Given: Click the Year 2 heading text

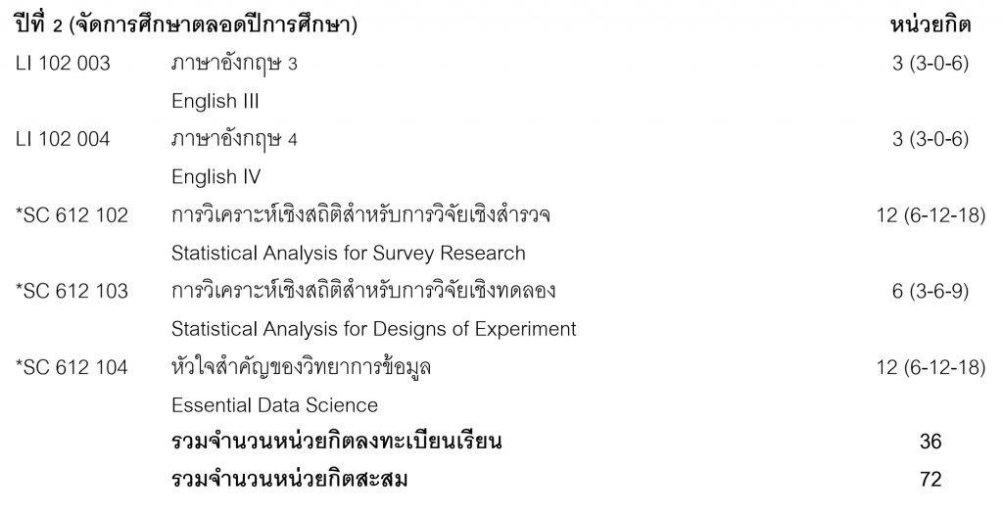Looking at the screenshot, I should (x=185, y=26).
